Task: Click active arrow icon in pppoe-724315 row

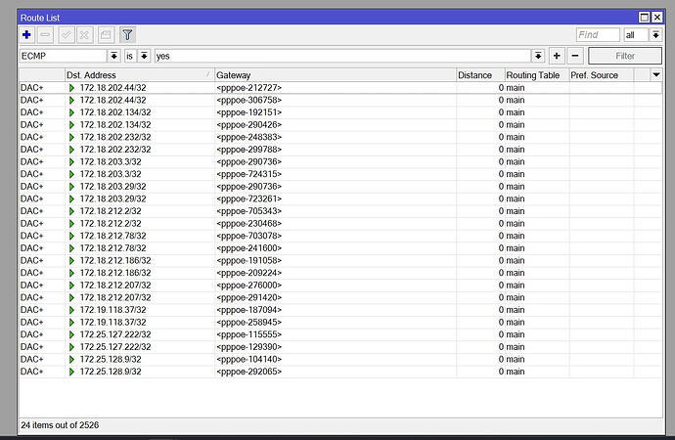Action: (71, 174)
